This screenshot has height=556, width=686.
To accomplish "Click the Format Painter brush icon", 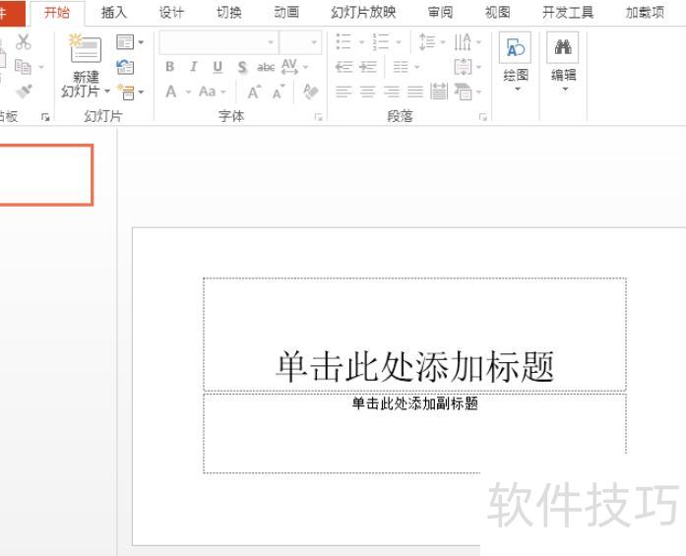I will (x=24, y=91).
